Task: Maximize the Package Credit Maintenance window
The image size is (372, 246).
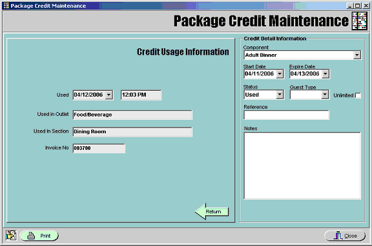Action: [357, 5]
